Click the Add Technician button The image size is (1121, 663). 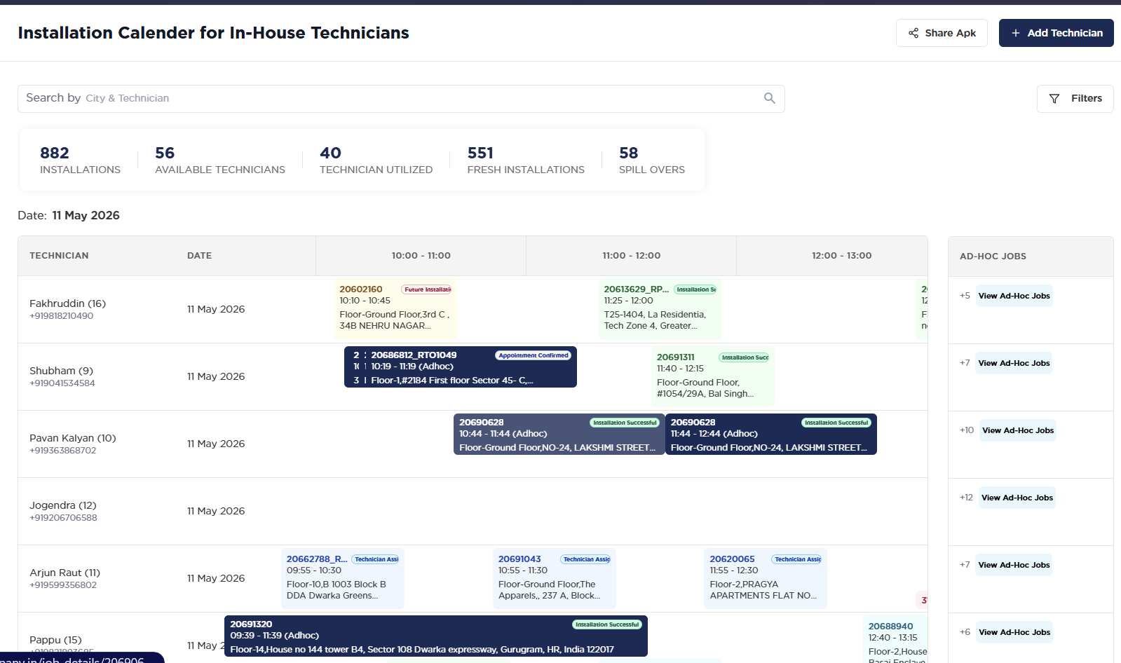pos(1056,33)
